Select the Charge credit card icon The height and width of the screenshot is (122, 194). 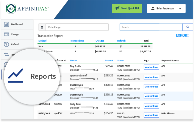click(x=6, y=34)
